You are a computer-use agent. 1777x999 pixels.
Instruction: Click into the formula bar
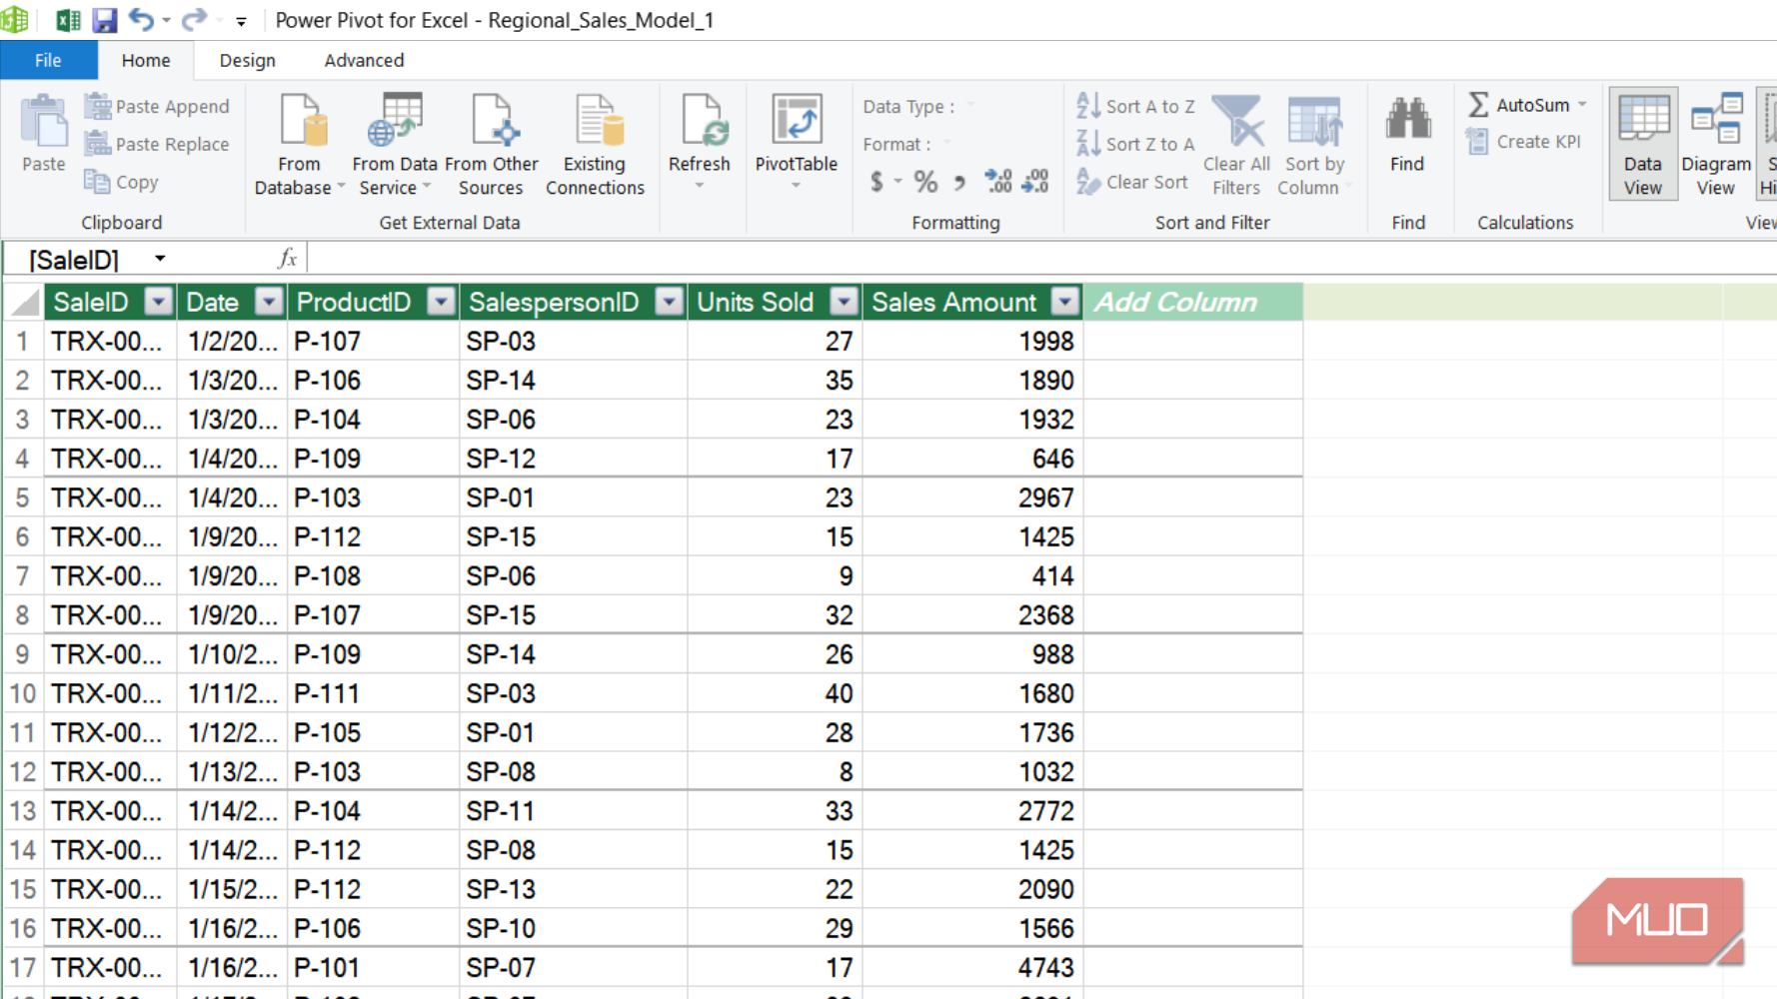pos(1041,259)
